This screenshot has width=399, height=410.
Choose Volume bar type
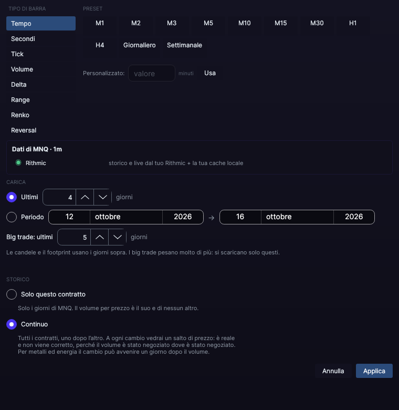click(x=41, y=69)
